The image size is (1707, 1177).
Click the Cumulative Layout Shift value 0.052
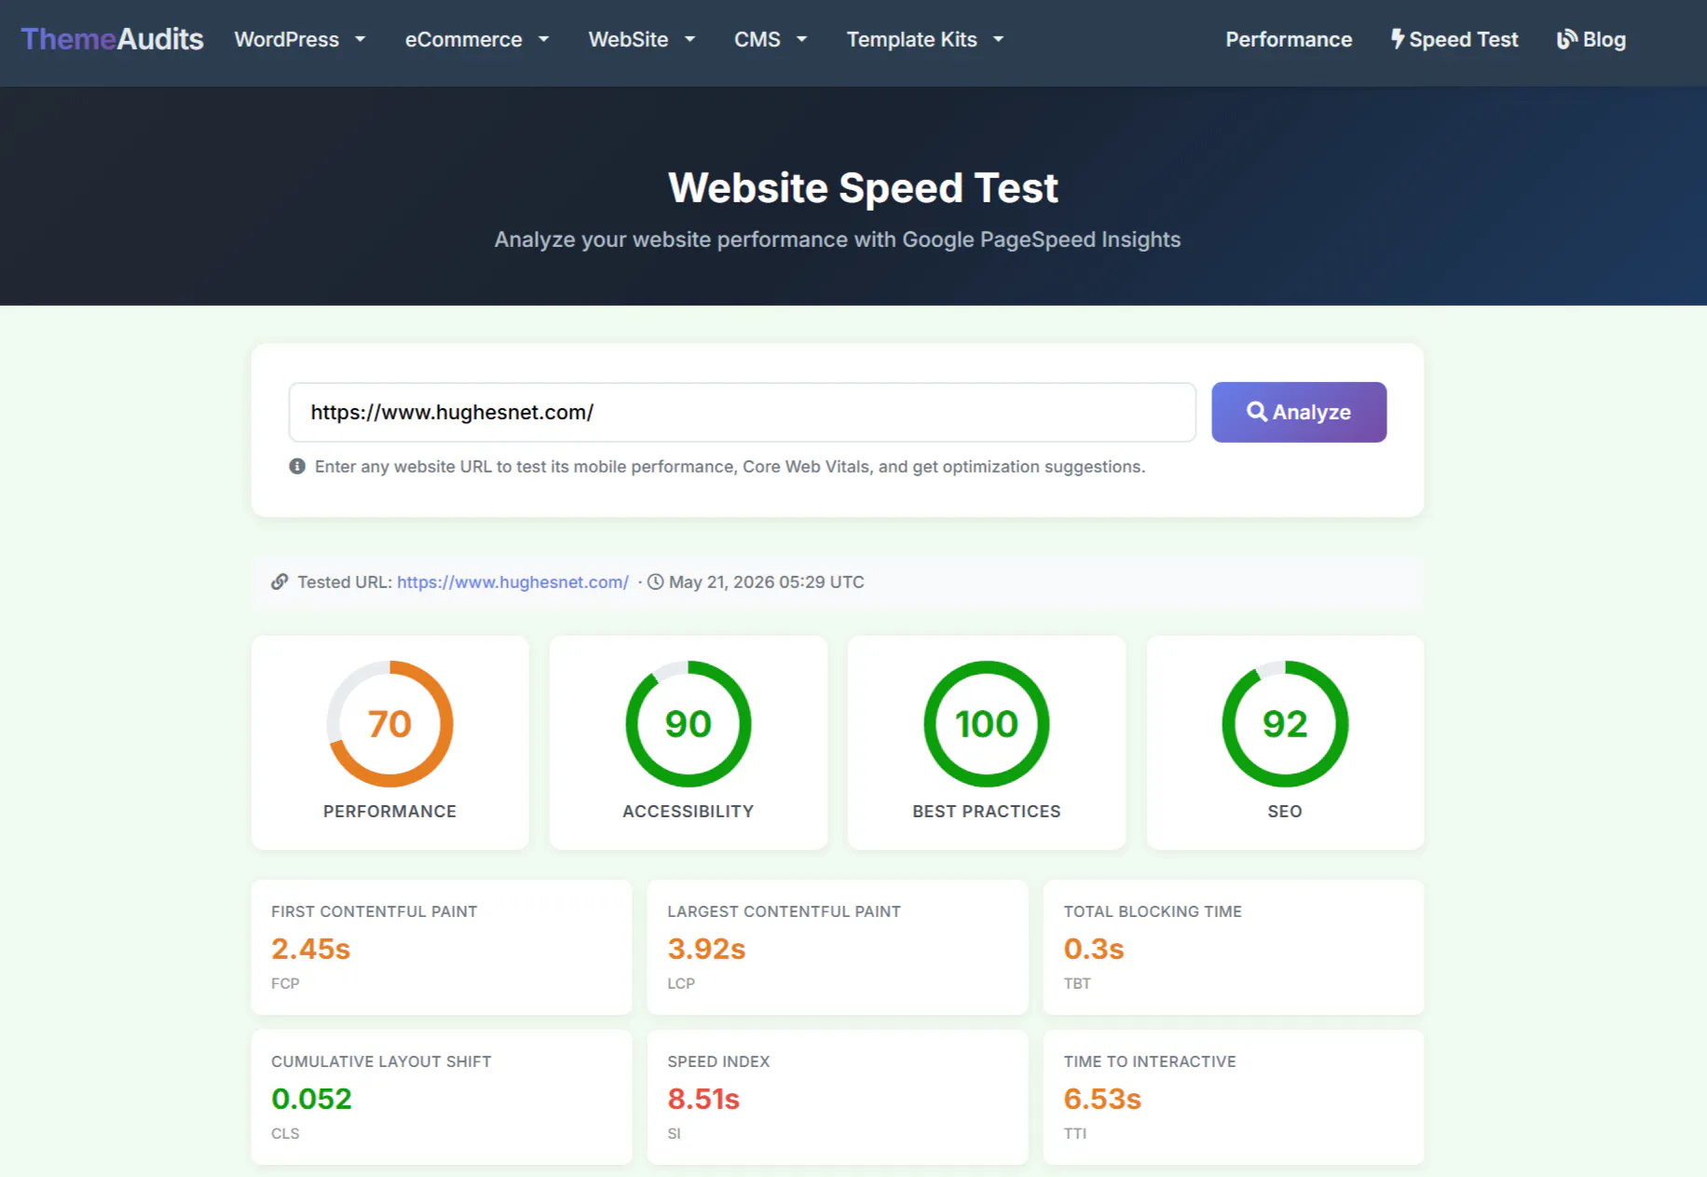(x=311, y=1099)
